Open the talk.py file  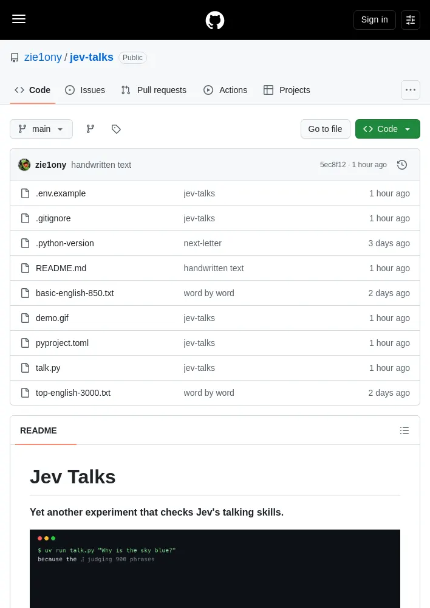point(48,368)
